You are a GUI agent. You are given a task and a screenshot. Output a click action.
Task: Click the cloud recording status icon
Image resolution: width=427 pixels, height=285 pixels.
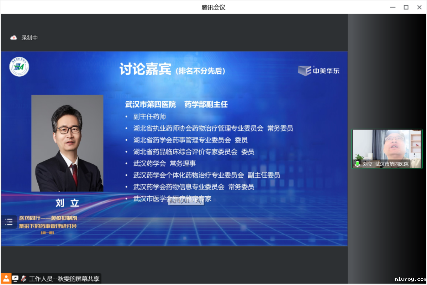(14, 37)
